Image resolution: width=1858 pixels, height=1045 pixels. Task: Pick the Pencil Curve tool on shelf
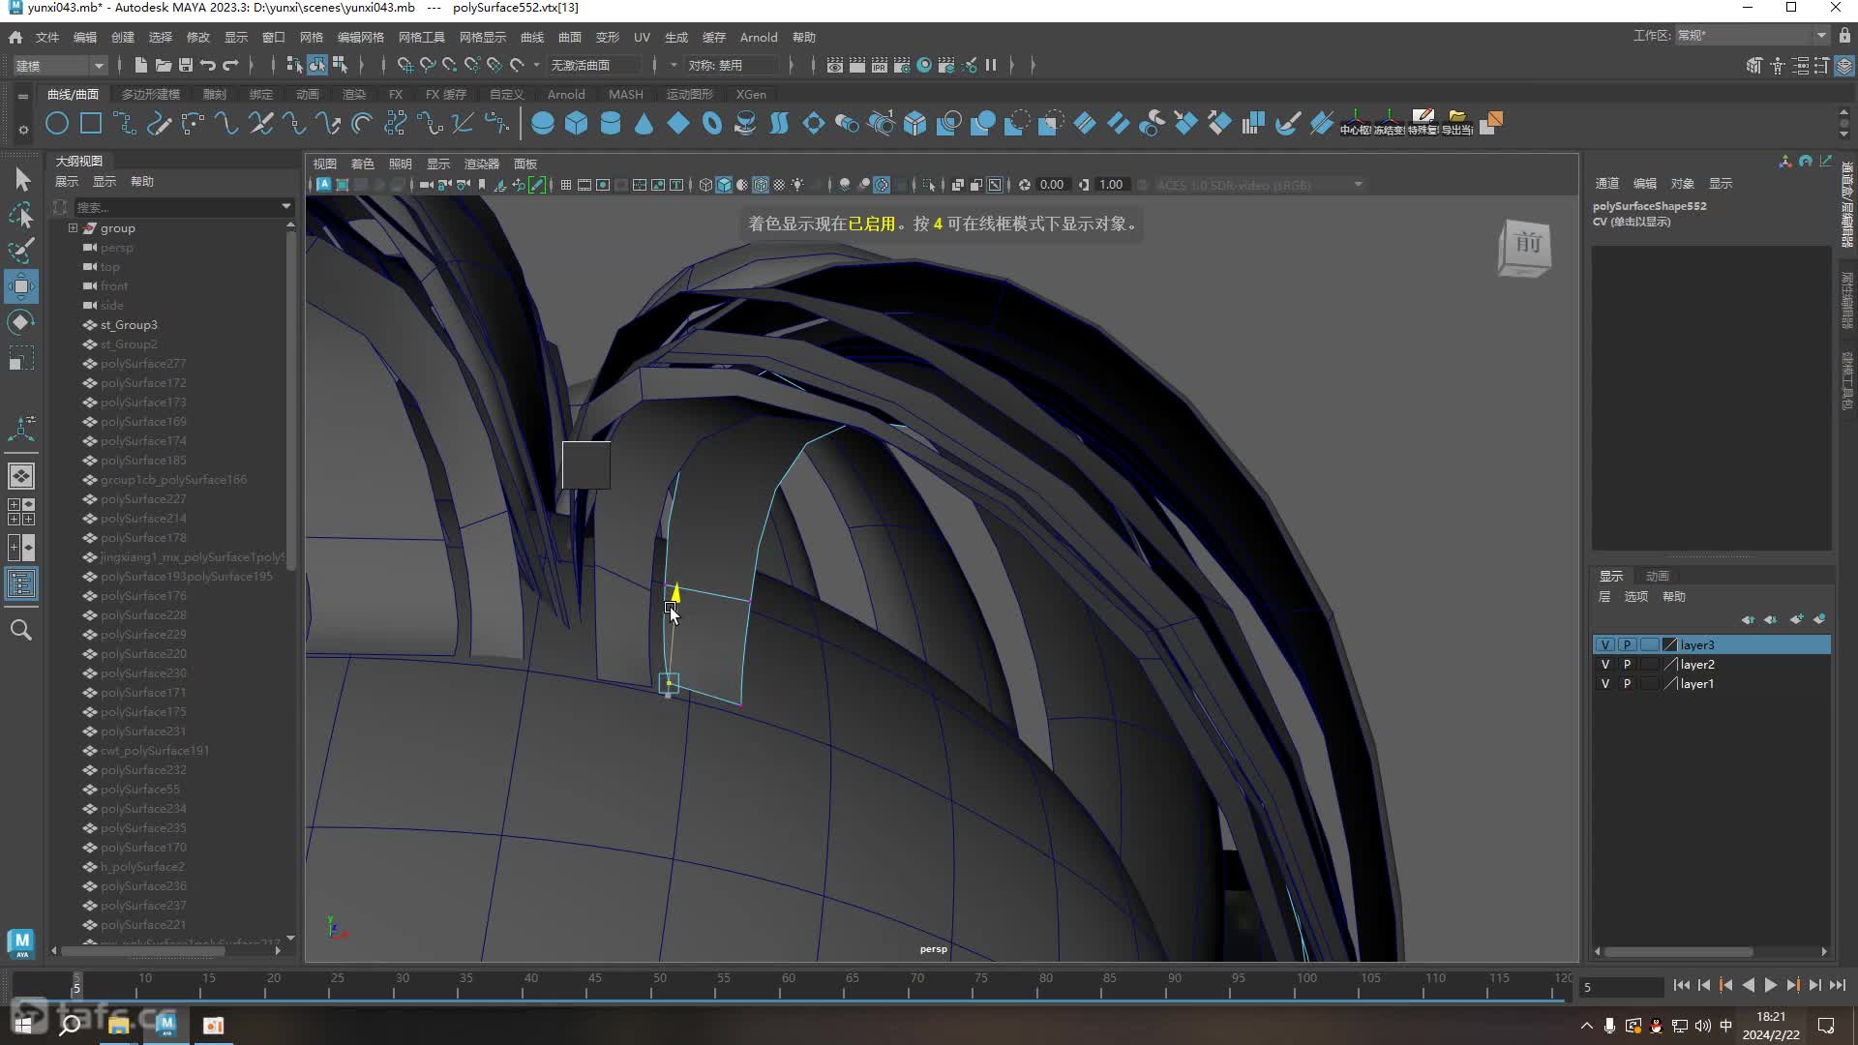pos(159,123)
